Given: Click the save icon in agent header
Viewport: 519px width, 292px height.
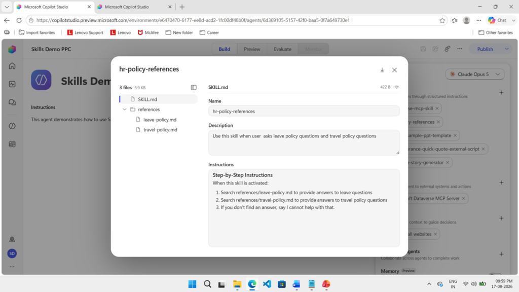Looking at the screenshot, I should tap(423, 49).
